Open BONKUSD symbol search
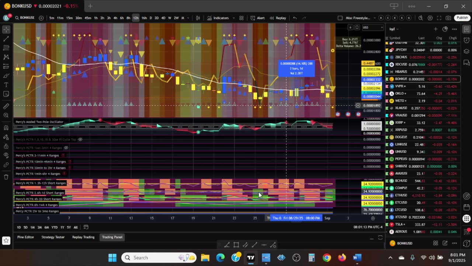The image size is (472, 266). pos(24,18)
